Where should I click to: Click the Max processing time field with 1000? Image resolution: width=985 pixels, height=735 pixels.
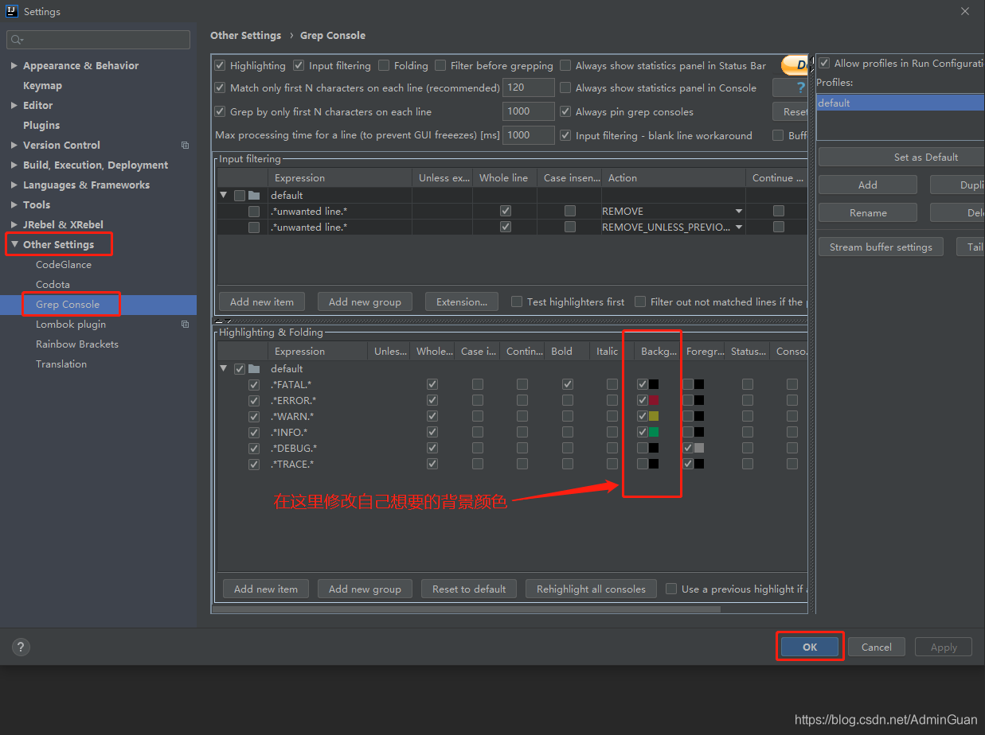tap(529, 135)
